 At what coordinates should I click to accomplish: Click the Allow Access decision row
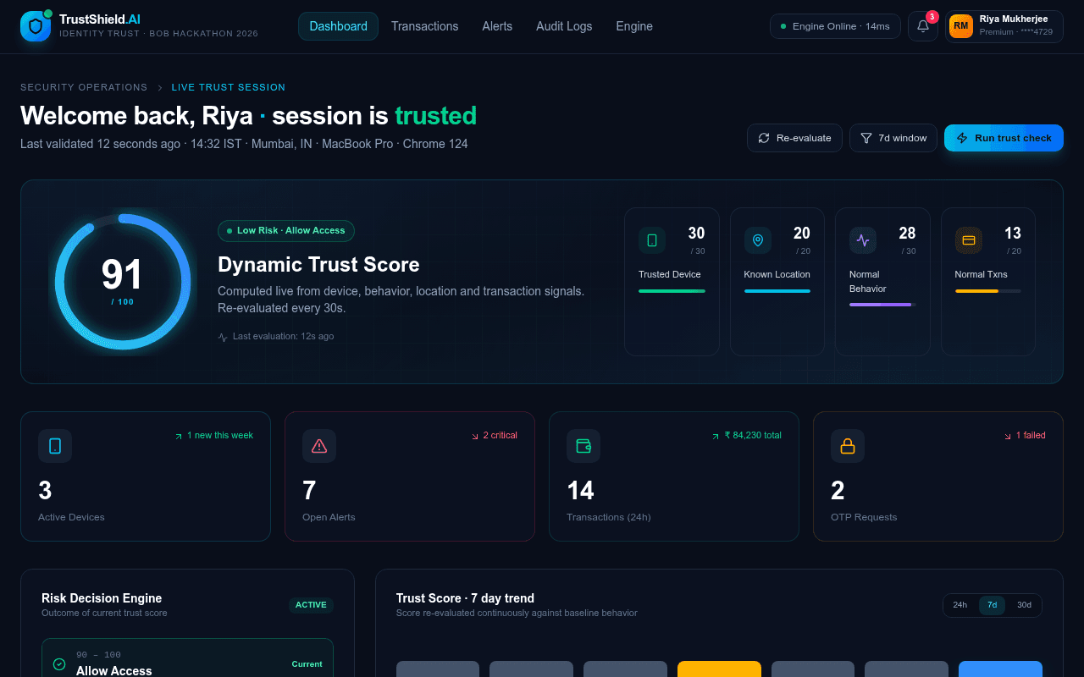pos(187,658)
